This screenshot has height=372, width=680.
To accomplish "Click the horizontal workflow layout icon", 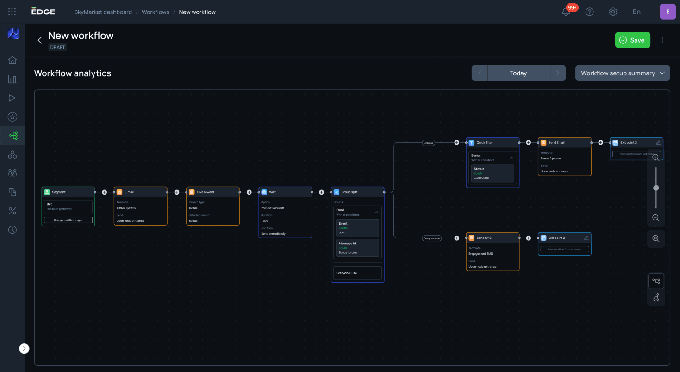I will point(656,281).
